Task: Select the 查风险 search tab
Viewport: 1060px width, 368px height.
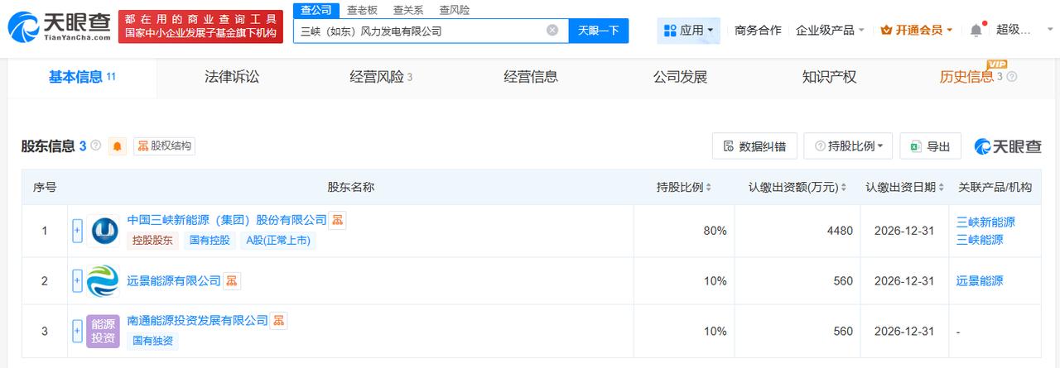Action: [455, 10]
